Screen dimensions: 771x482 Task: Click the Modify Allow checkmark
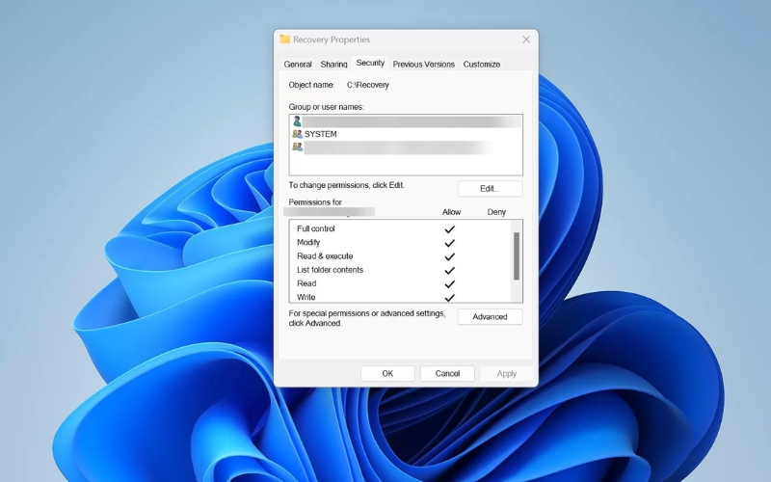tap(449, 243)
